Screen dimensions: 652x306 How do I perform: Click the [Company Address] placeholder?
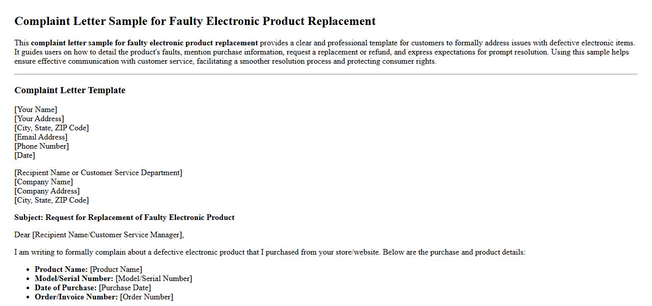point(47,191)
